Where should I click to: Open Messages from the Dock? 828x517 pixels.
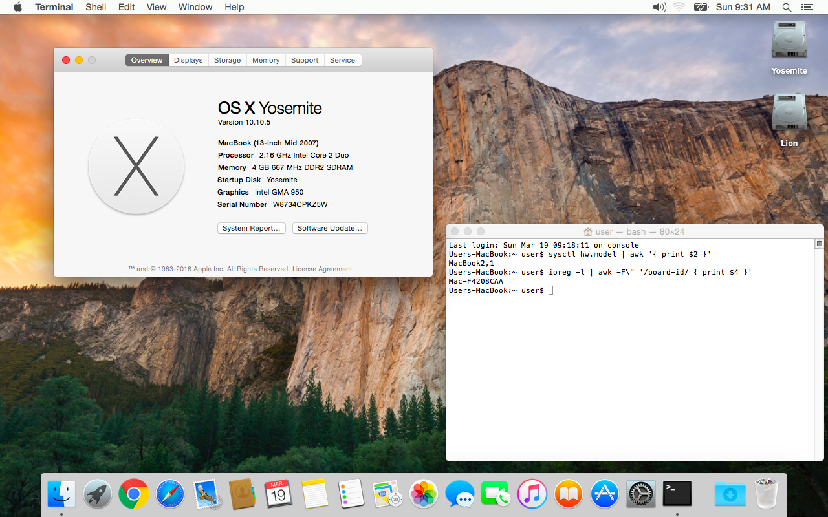[460, 494]
